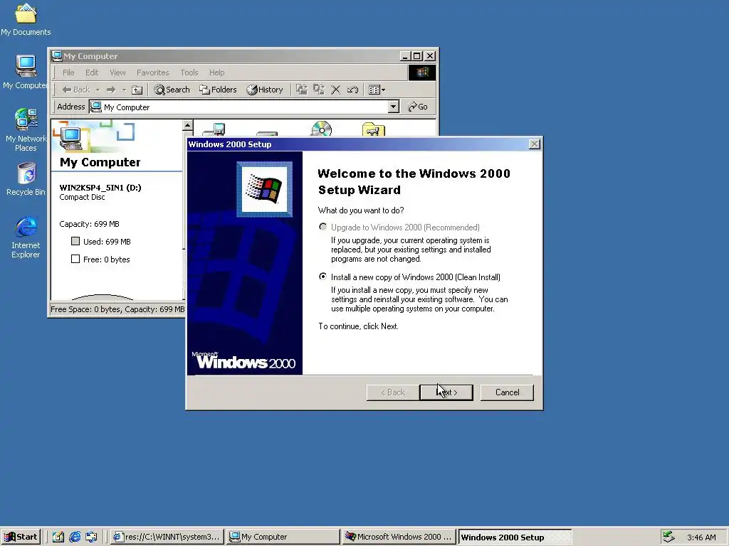Open the Favorites menu in My Computer

152,73
